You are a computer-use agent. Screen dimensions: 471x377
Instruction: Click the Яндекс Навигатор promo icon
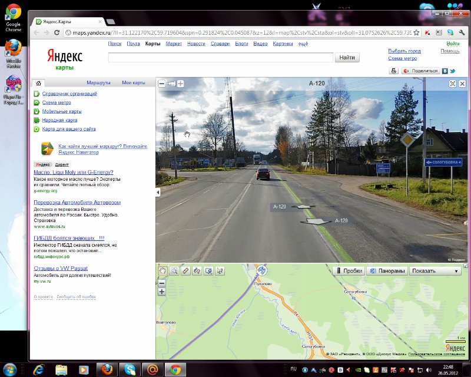(47, 148)
